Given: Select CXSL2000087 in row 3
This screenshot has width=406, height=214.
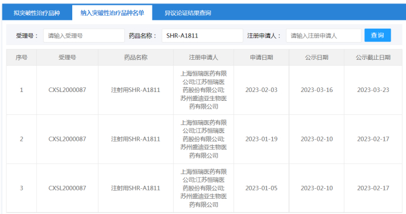Looking at the screenshot, I should click(67, 188).
